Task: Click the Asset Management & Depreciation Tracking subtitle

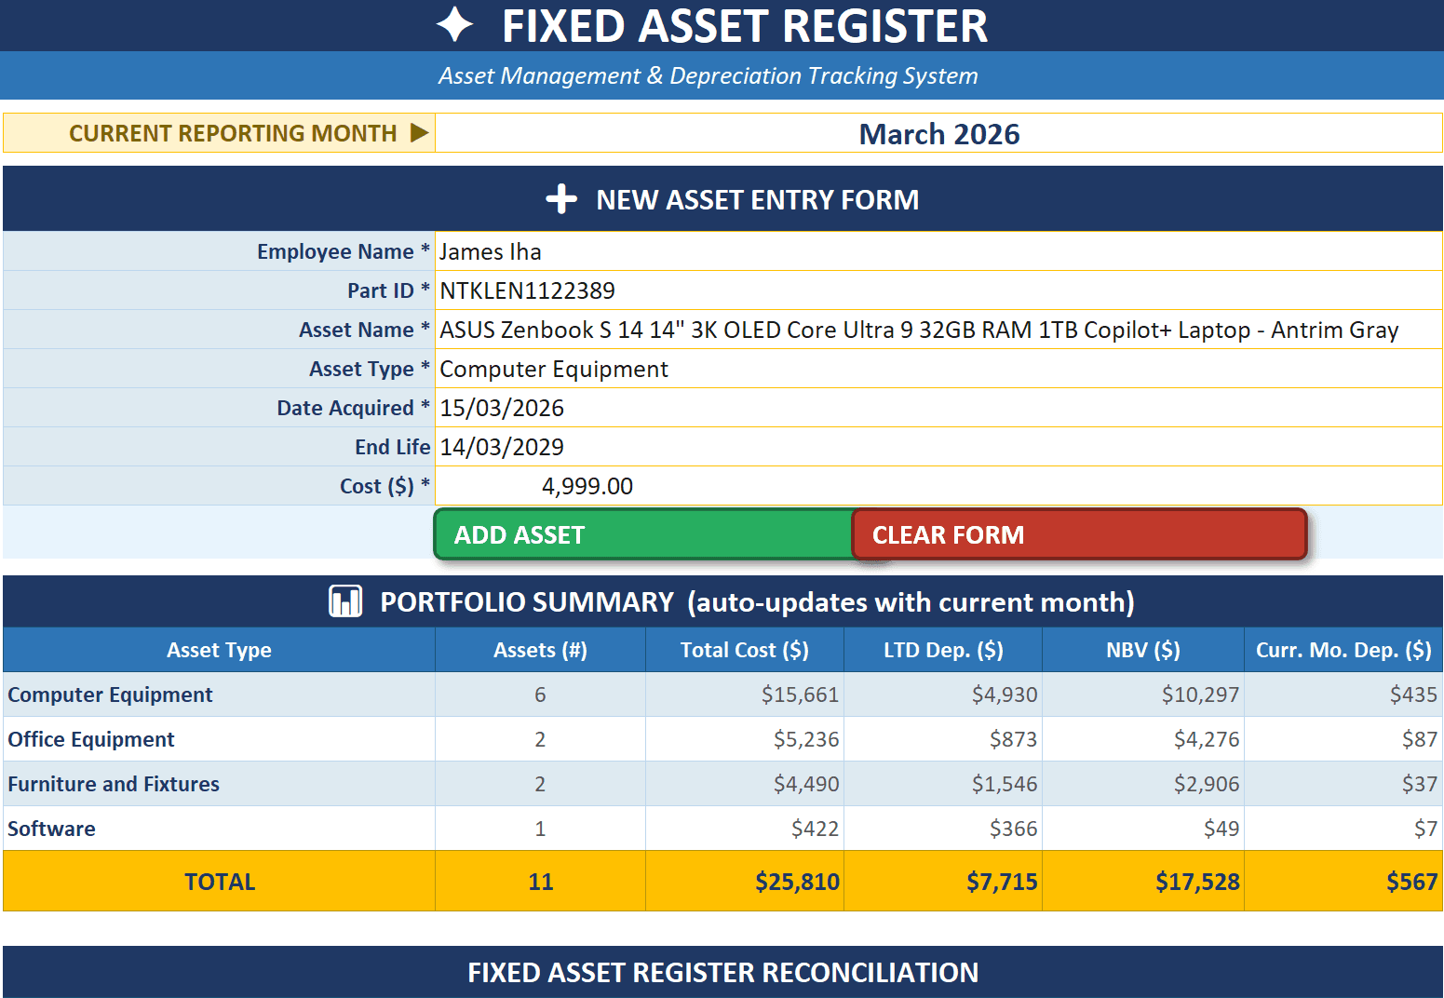Action: click(x=709, y=75)
